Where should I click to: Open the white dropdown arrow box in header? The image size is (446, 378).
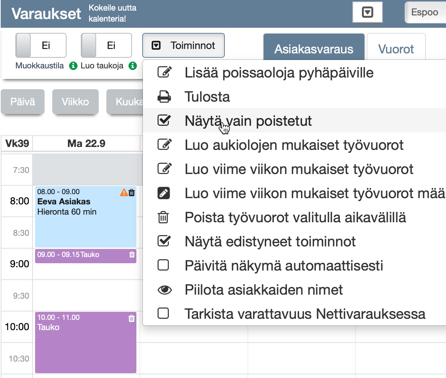(x=367, y=12)
